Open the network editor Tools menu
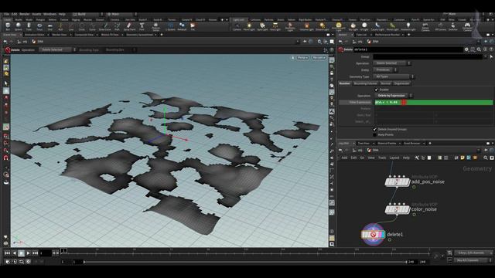Screen dimensions: 495x278 pos(382,158)
